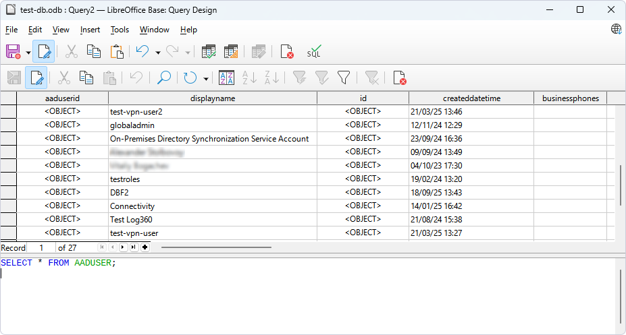The width and height of the screenshot is (626, 335).
Task: Open the Undo history dropdown arrow
Action: pos(157,52)
